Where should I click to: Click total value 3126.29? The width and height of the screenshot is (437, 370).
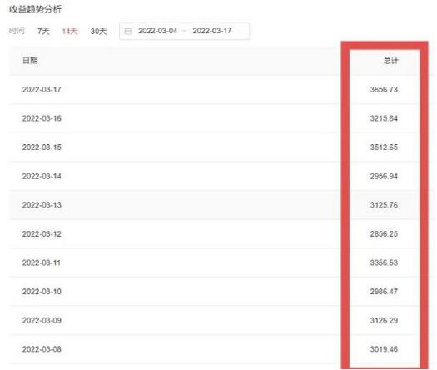pos(384,320)
